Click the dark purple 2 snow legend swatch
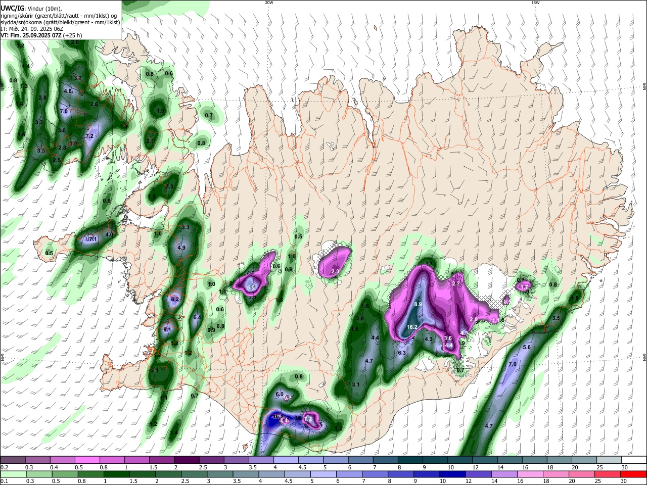The width and height of the screenshot is (647, 485). tap(187, 460)
